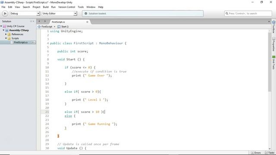276x155 pixels.
Task: Open the Unity Editor target dropdown
Action: click(x=60, y=13)
